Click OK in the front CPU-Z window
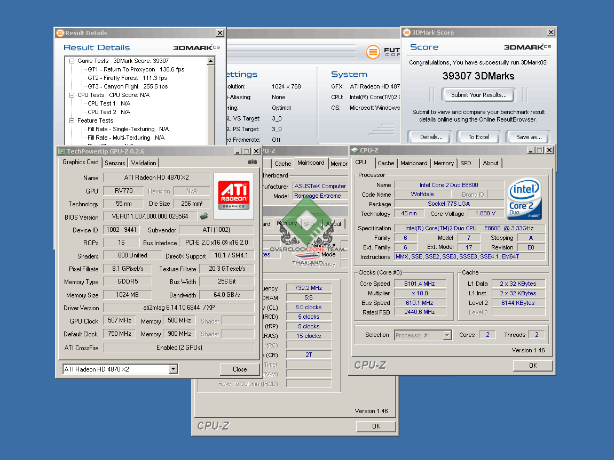614x460 pixels. point(533,366)
